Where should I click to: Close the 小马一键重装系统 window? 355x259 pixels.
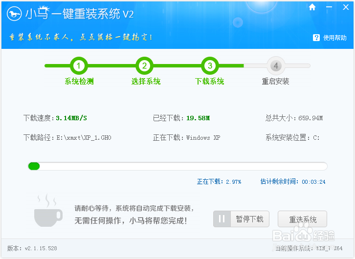tap(346, 7)
